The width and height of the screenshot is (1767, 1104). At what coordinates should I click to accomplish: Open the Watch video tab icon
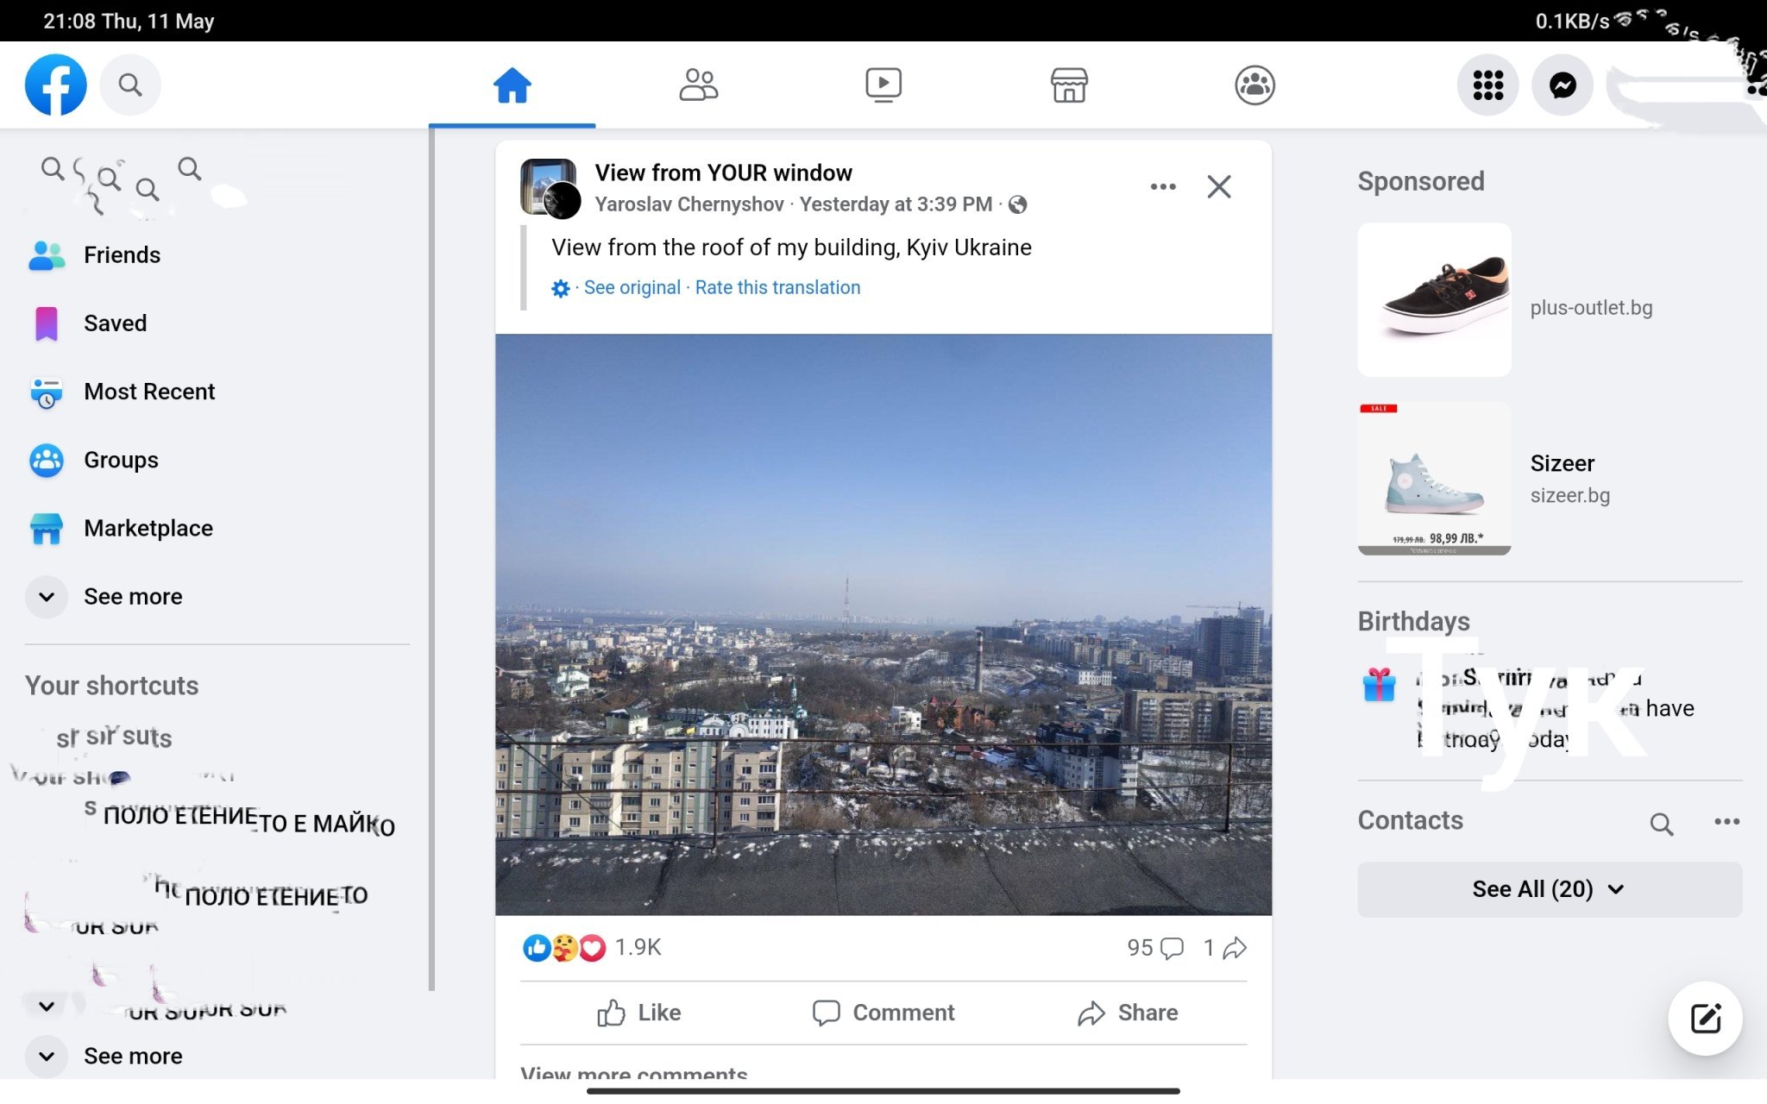coord(883,85)
